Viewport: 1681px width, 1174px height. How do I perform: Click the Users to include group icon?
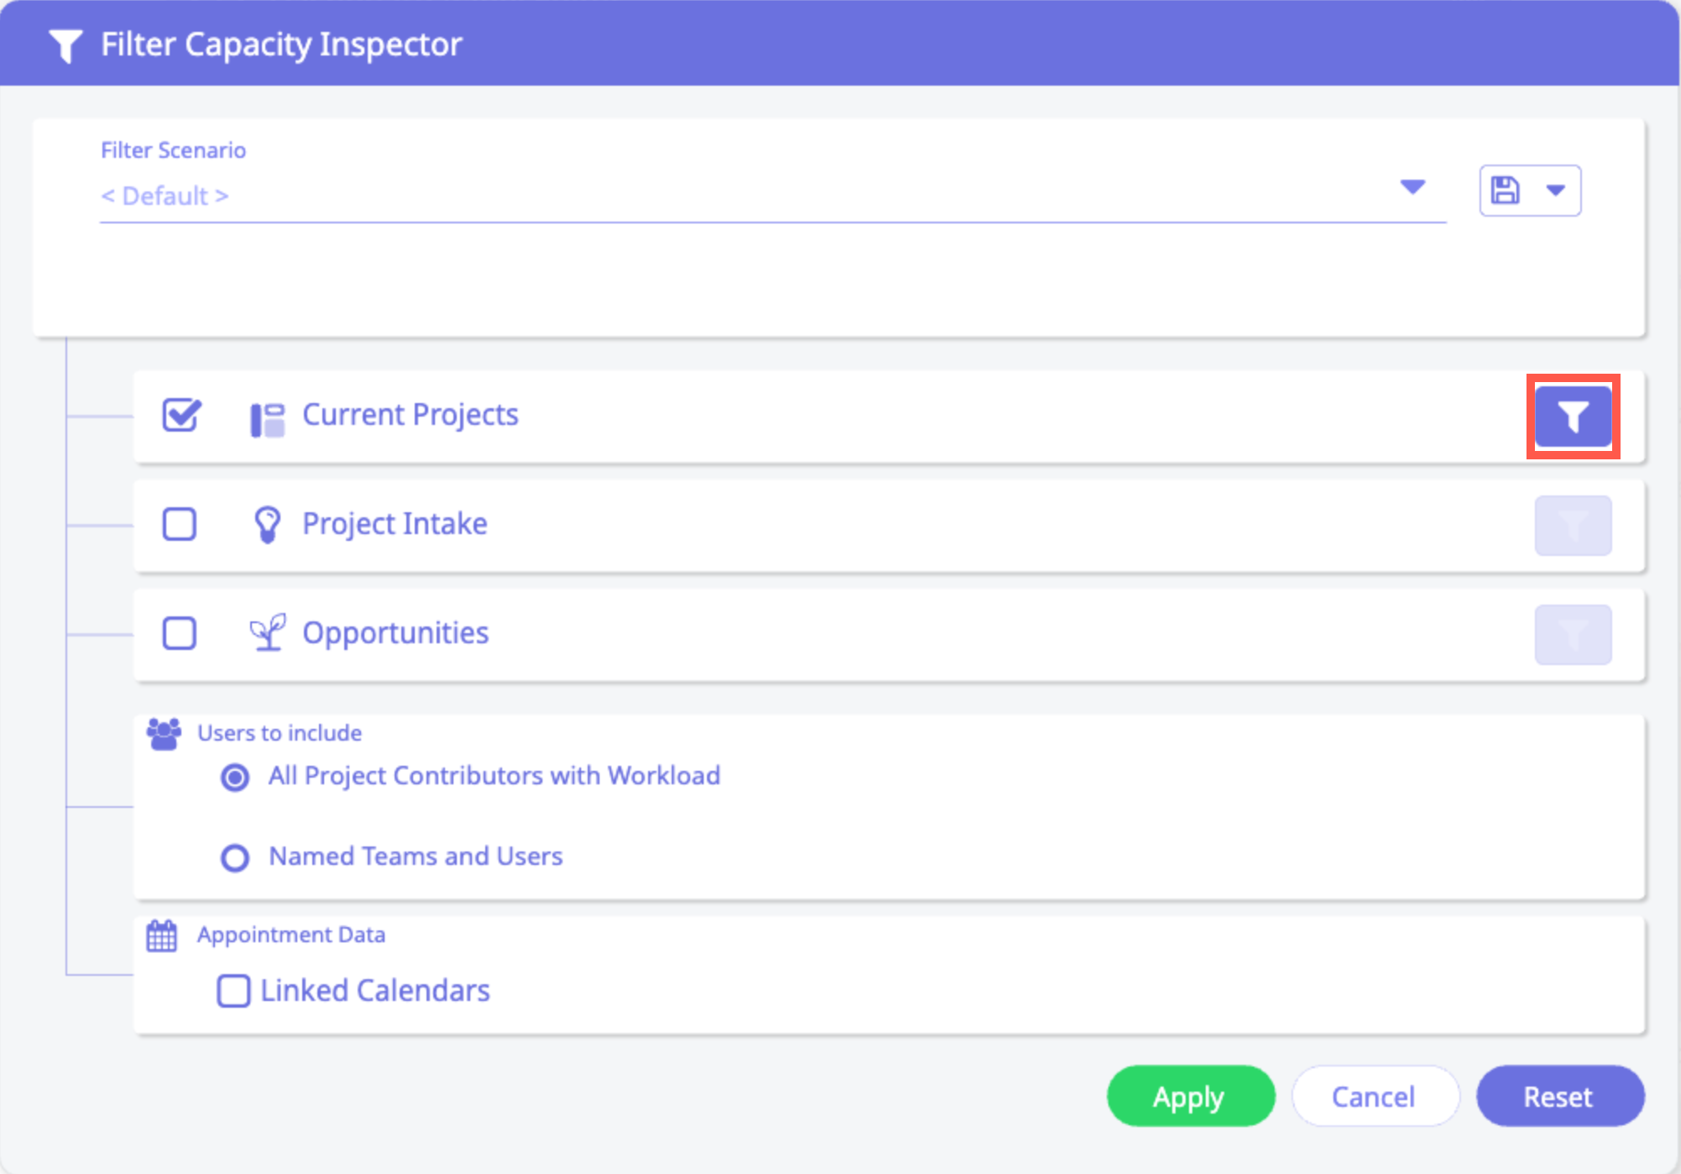(164, 734)
